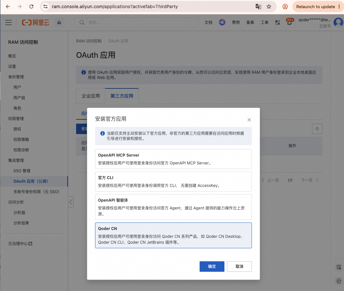Collapse the left sidebar with the chevron
Image resolution: width=344 pixels, height=291 pixels.
71,202
